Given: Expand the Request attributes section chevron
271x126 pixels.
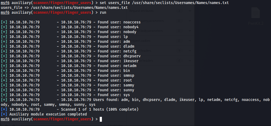Looking at the screenshot, I should click(190, 11).
